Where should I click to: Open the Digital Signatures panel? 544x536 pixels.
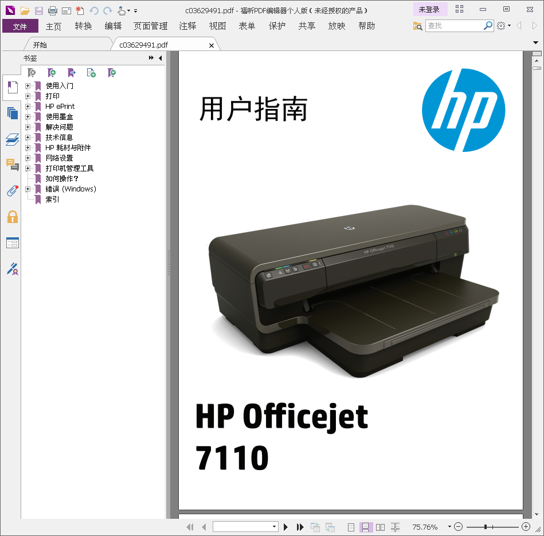tap(13, 268)
